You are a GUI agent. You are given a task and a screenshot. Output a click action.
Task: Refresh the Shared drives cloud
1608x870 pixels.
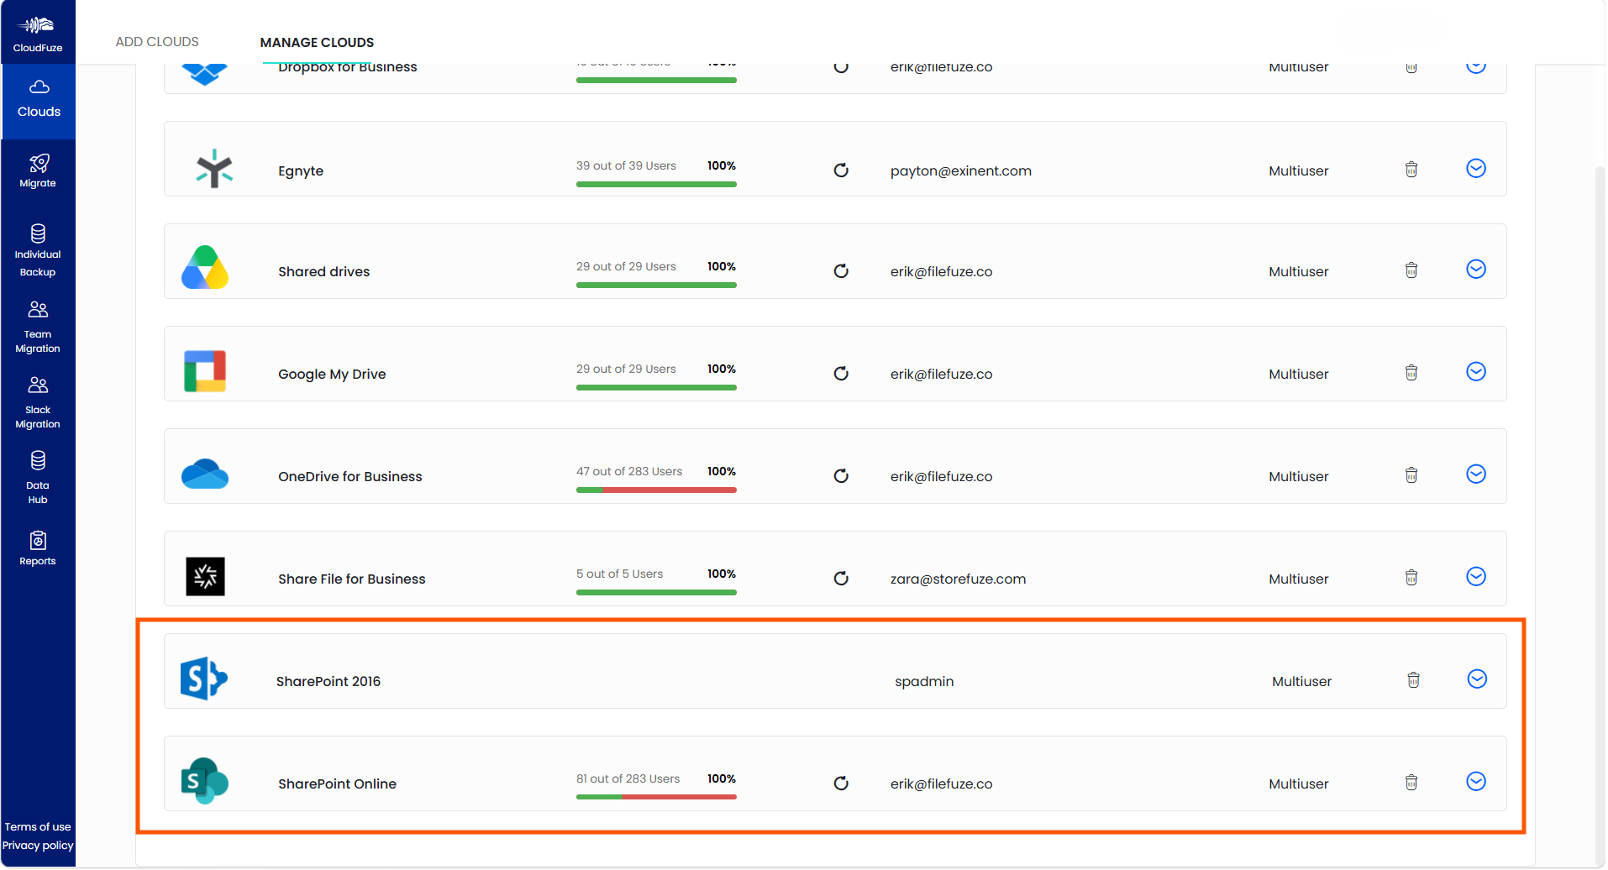click(841, 271)
